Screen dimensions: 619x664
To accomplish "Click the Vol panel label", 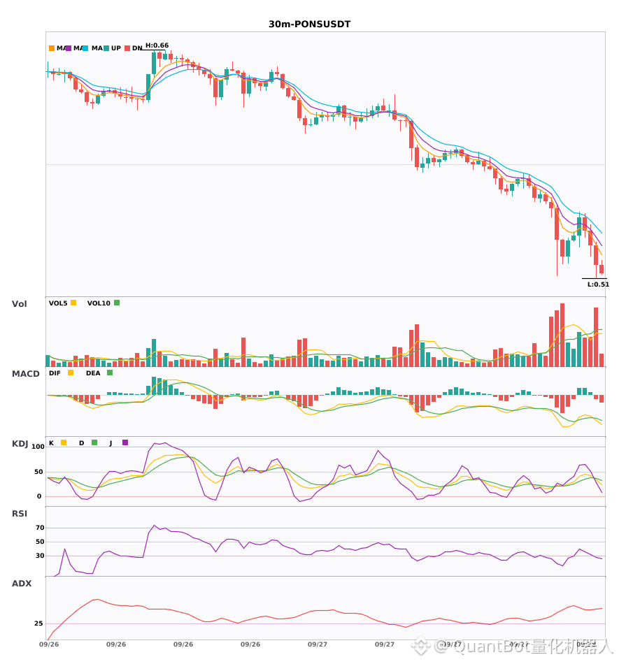I will click(x=20, y=304).
